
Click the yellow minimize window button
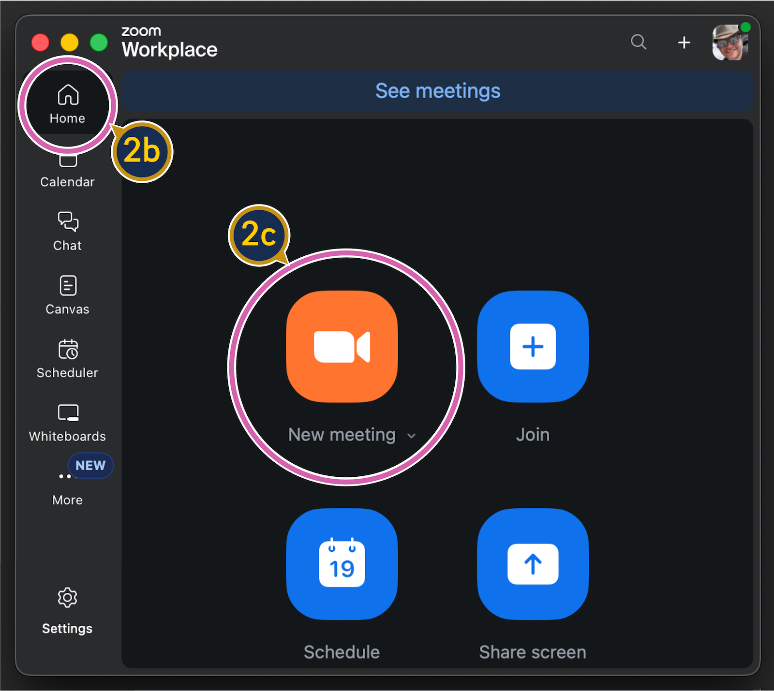(x=70, y=43)
